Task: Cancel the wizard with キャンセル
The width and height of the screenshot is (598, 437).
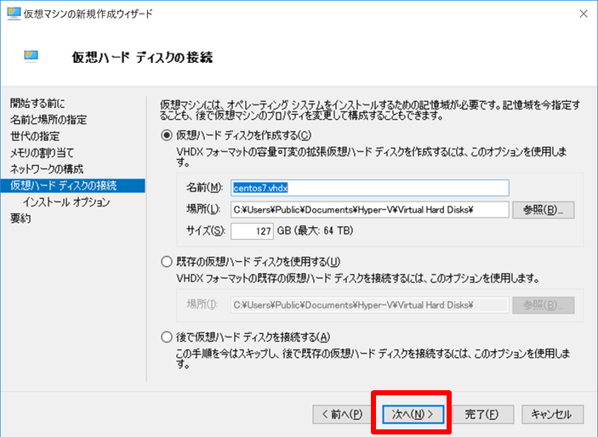Action: 552,414
